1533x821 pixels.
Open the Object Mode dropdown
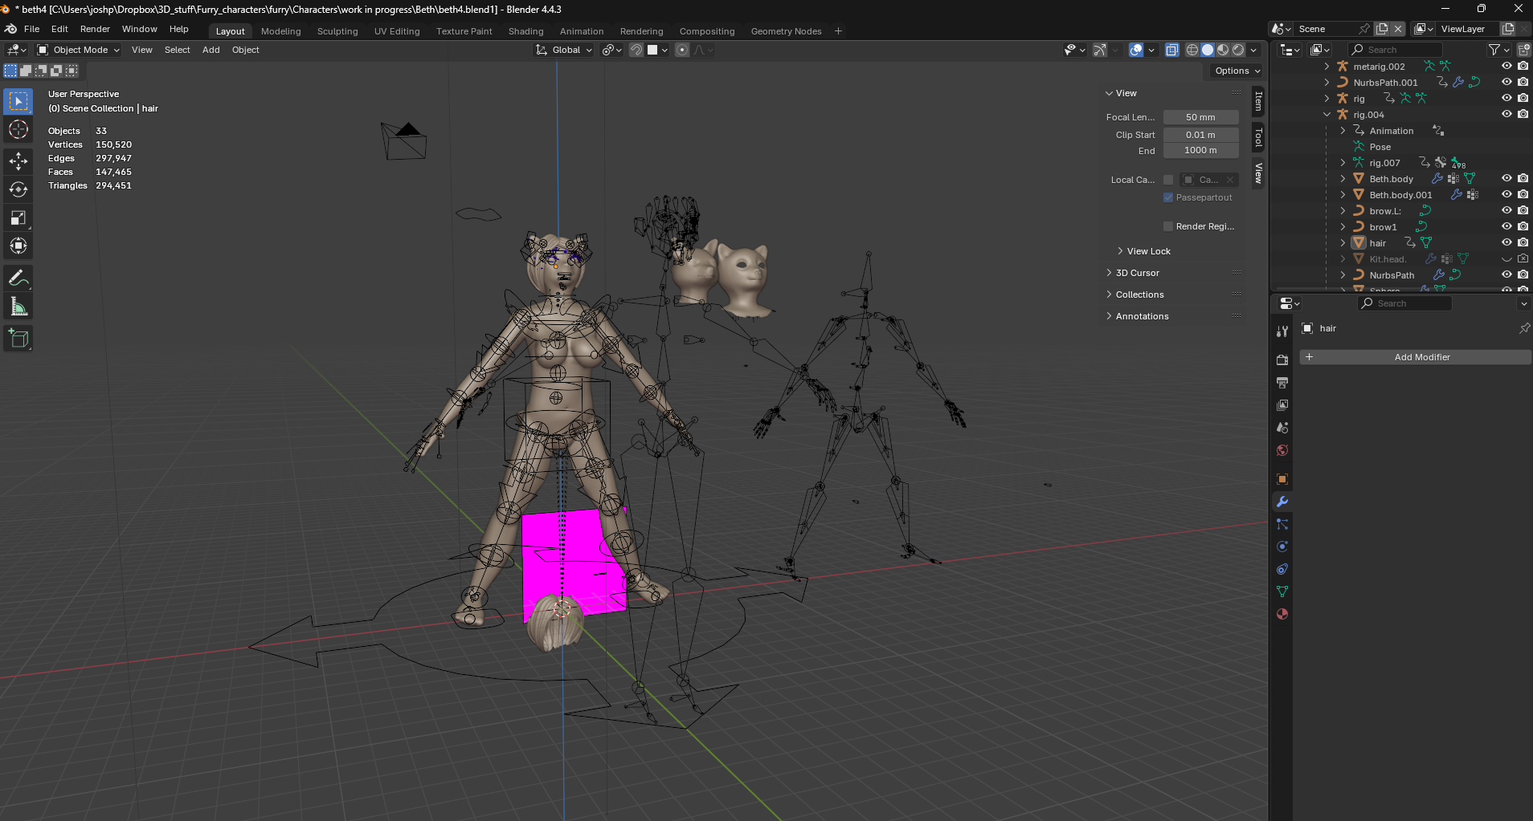79,50
